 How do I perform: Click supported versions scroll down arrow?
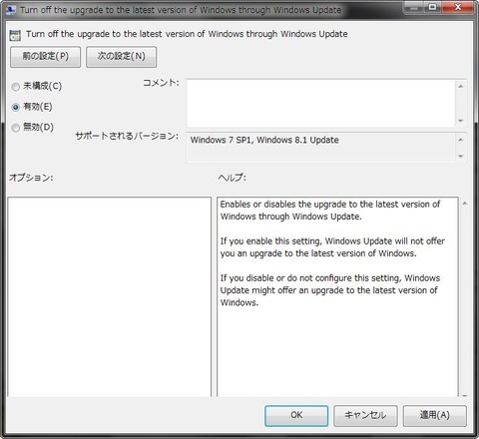coord(461,156)
